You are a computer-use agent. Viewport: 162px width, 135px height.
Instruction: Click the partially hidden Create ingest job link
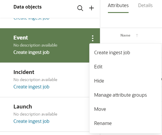click(x=31, y=19)
